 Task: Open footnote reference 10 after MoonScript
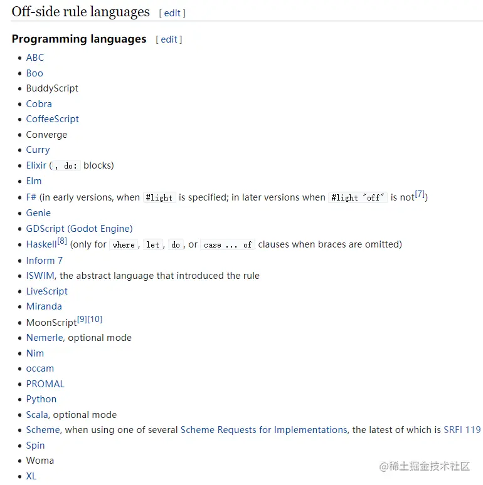95,319
